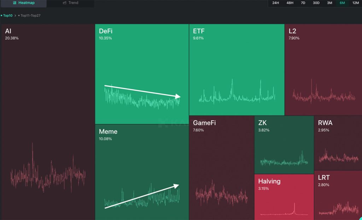
Task: Switch to the Heatmap tab
Action: coord(23,3)
